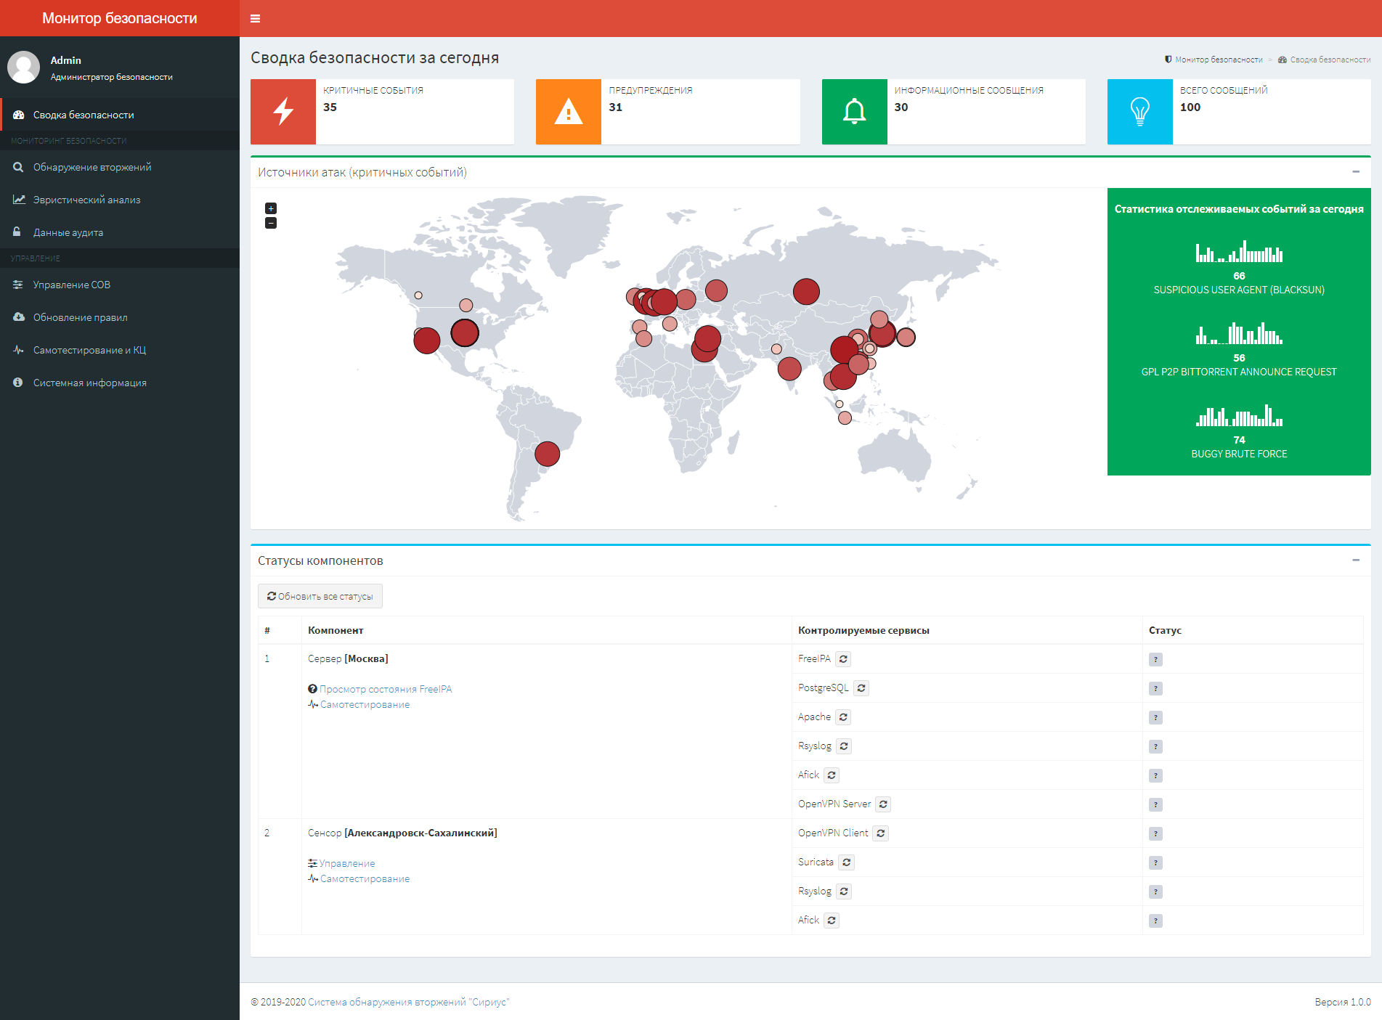Click the green bell information icon
The width and height of the screenshot is (1382, 1020).
tap(855, 112)
